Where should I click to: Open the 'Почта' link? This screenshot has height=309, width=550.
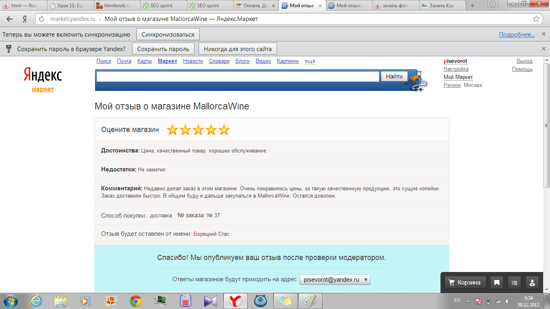[124, 61]
